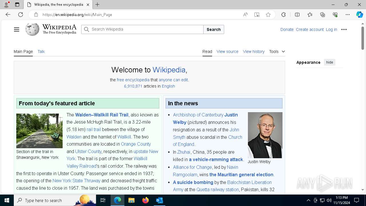366x206 pixels.
Task: Open the Zhuhai link
Action: [184, 152]
